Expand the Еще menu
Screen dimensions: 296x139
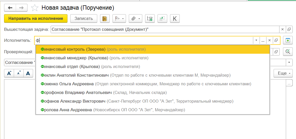point(284,73)
